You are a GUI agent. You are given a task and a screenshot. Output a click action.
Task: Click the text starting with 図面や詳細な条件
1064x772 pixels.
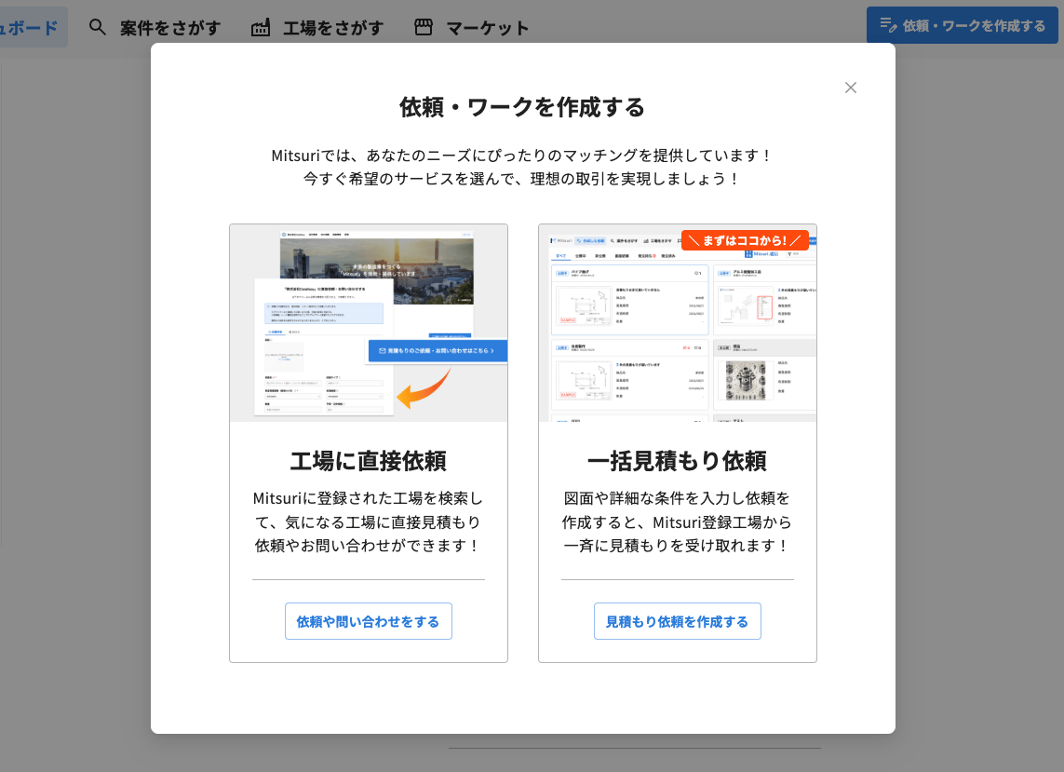point(677,521)
